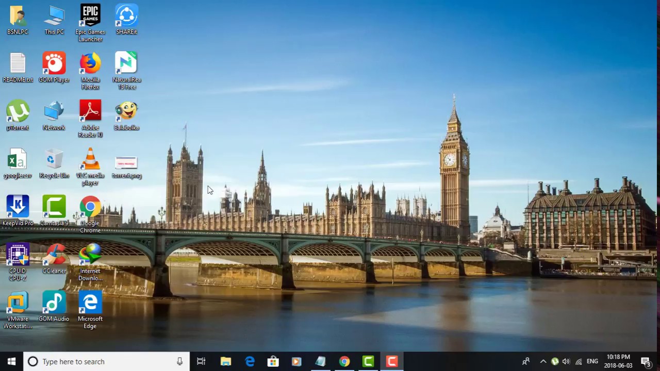This screenshot has height=371, width=660.
Task: Launch VMware Workstation shortcut
Action: pos(18,311)
